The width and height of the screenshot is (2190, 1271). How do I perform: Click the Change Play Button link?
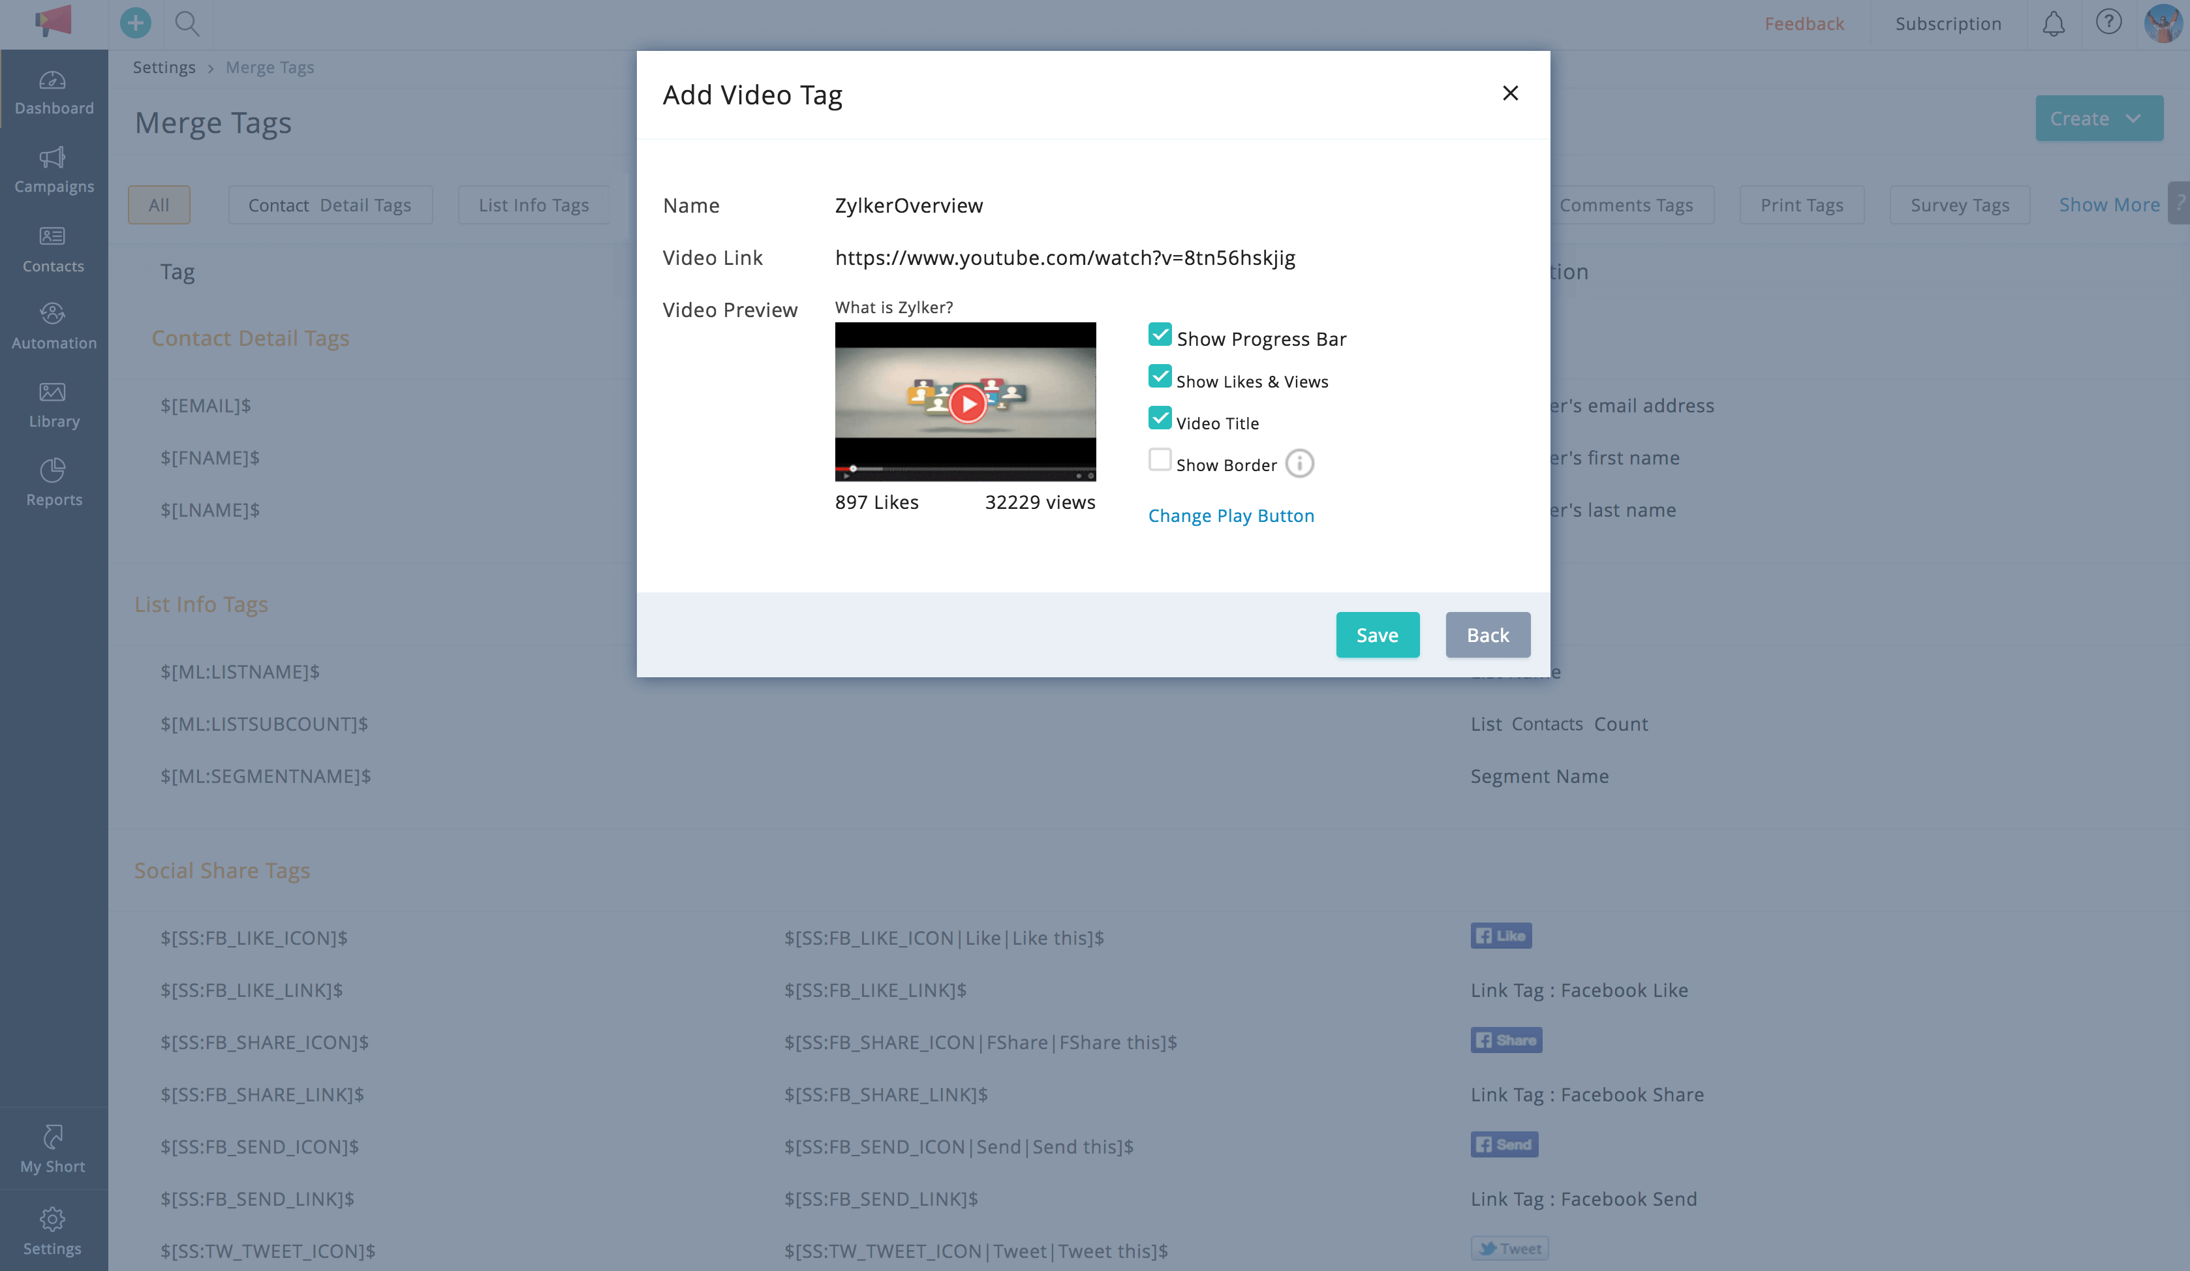point(1231,516)
